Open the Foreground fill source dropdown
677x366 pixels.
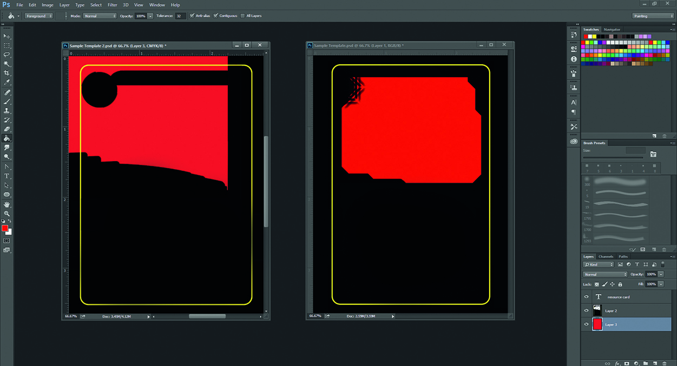point(38,16)
